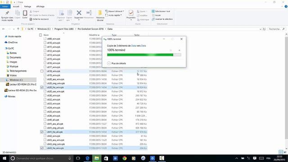The width and height of the screenshot is (288, 162).
Task: Click the Up one level arrow
Action: tap(18, 29)
